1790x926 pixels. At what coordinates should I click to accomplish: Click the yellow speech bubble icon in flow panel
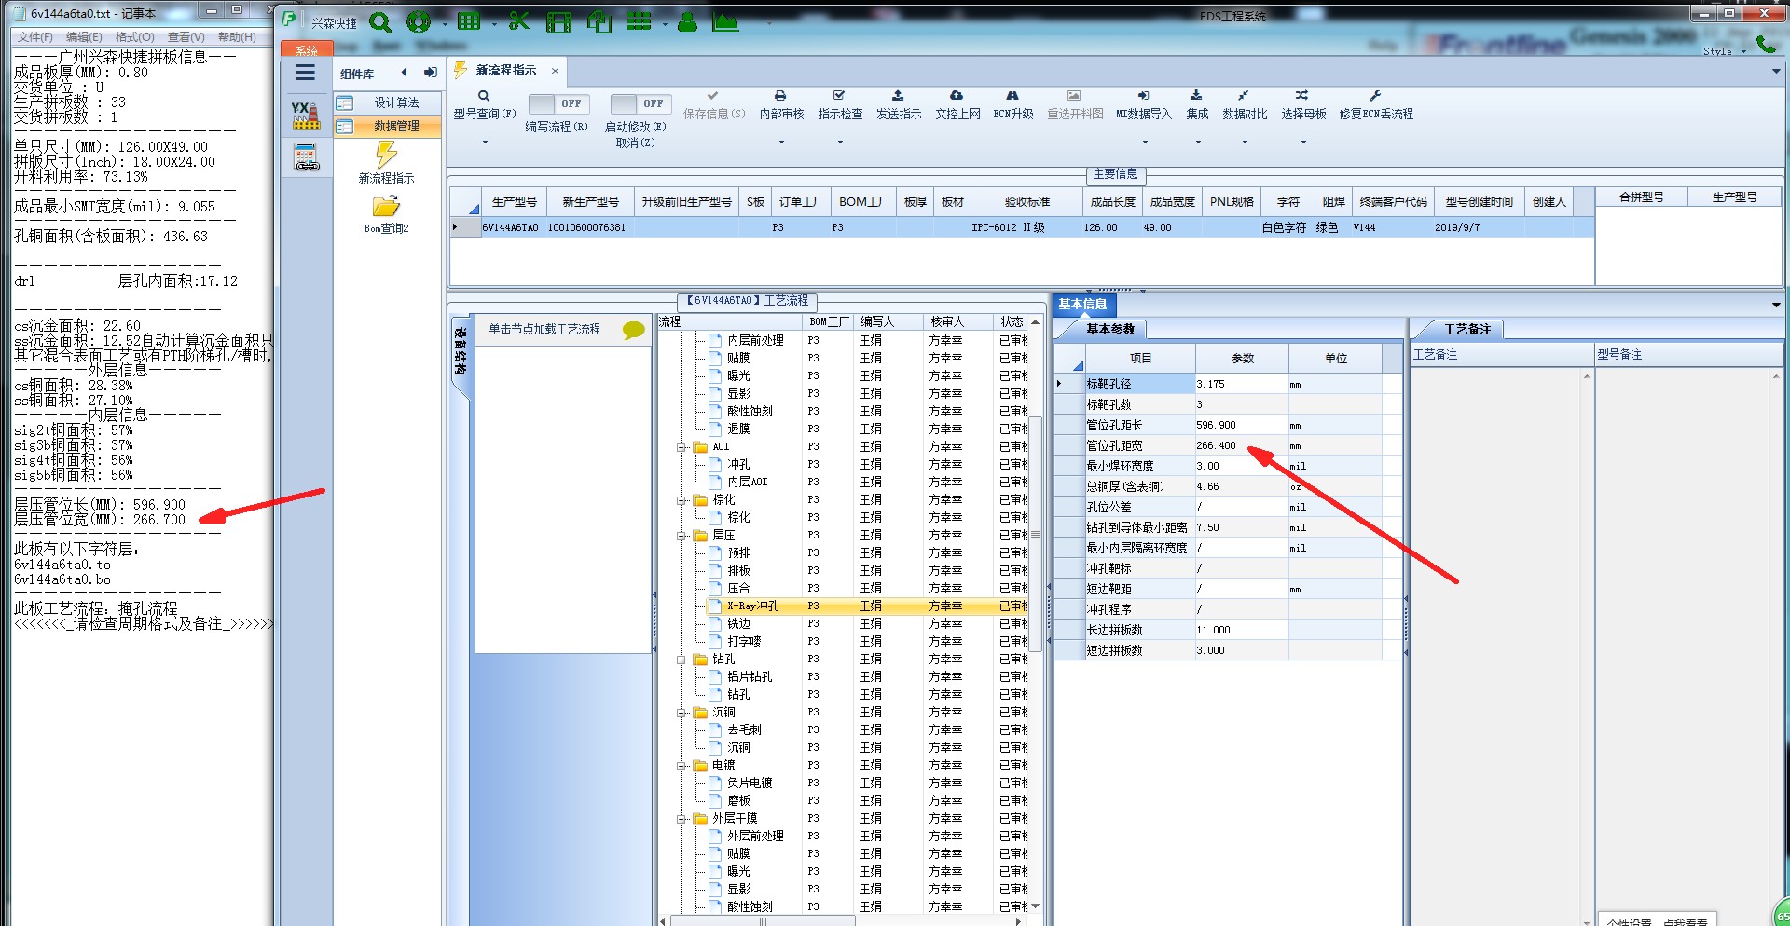click(633, 330)
